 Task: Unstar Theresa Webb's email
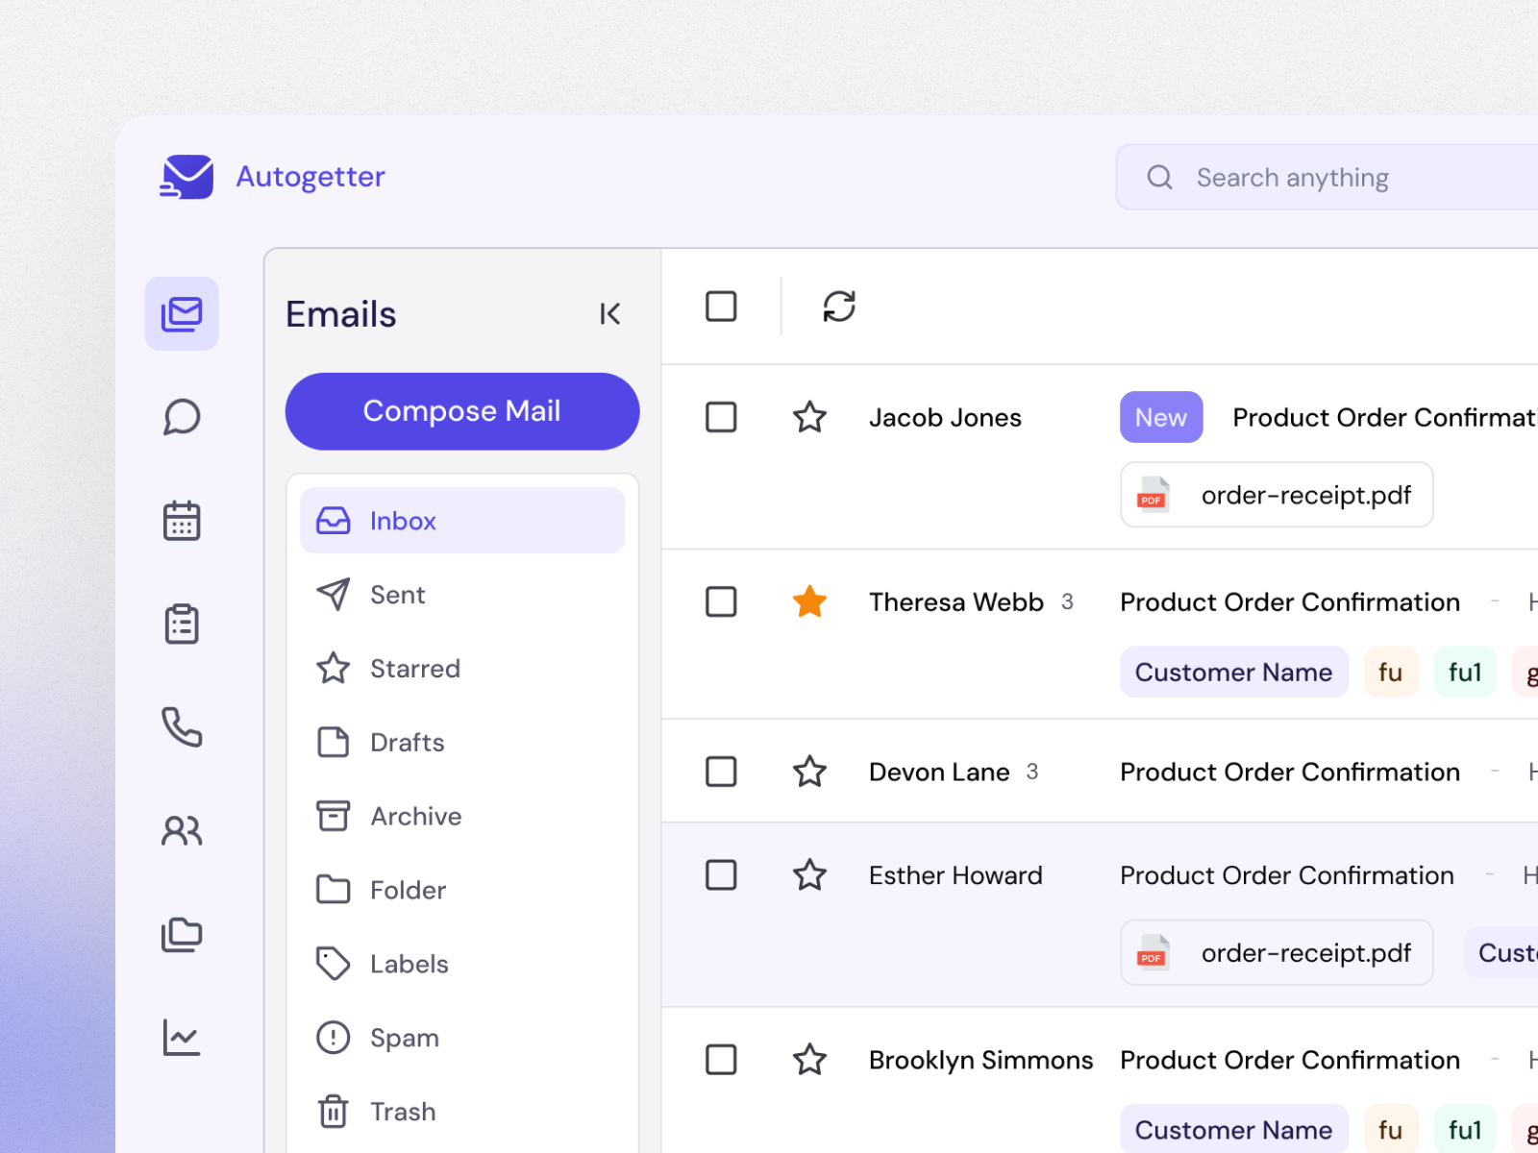[x=810, y=601]
